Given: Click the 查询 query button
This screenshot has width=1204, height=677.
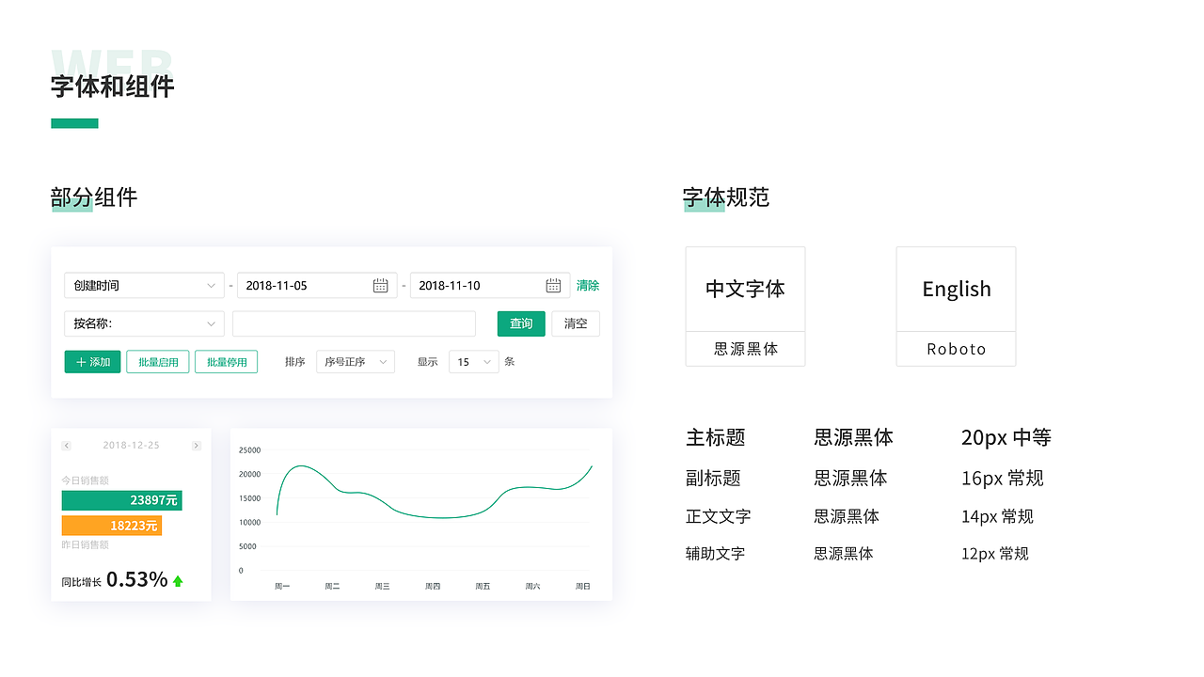Looking at the screenshot, I should point(521,323).
